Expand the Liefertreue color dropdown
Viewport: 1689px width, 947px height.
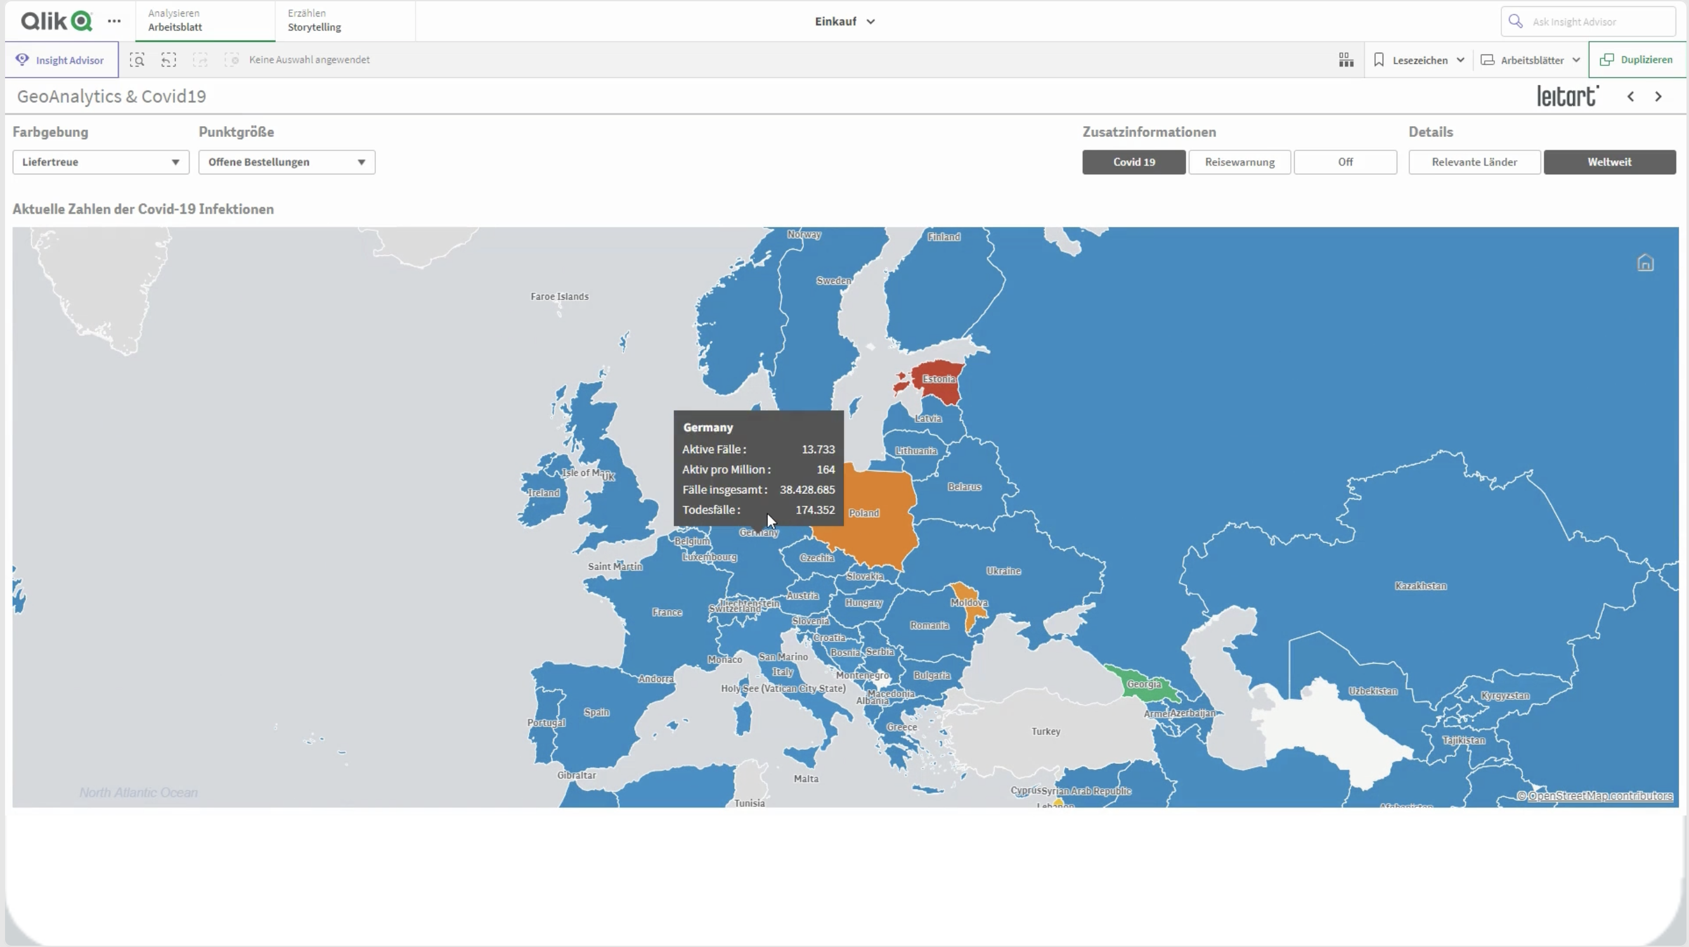101,162
